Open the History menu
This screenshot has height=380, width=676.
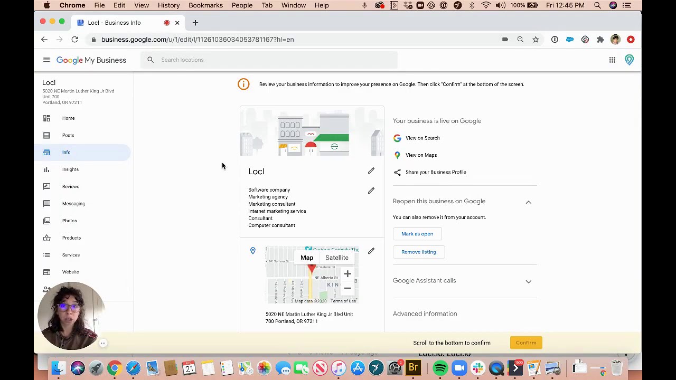tap(168, 5)
